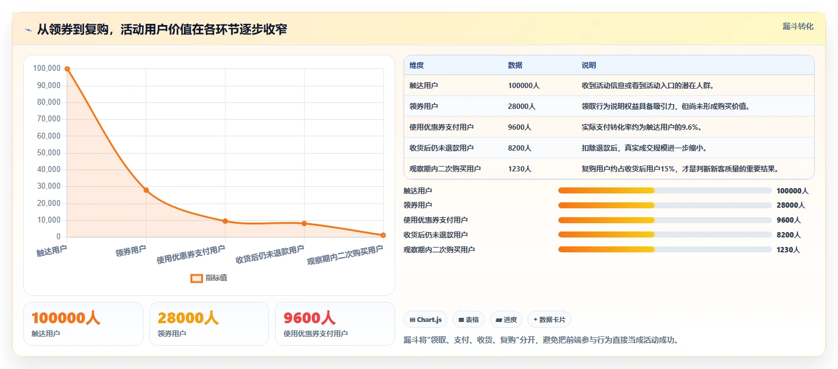This screenshot has width=838, height=369.
Task: Click the 进度 tag chip
Action: [x=506, y=320]
